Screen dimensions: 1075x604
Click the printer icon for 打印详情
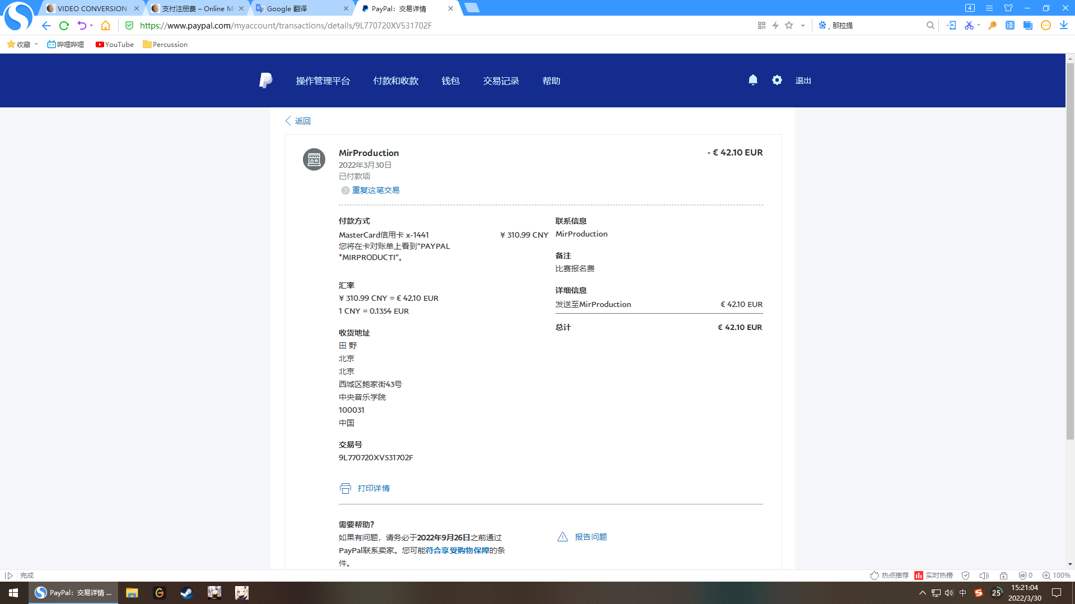(x=345, y=488)
